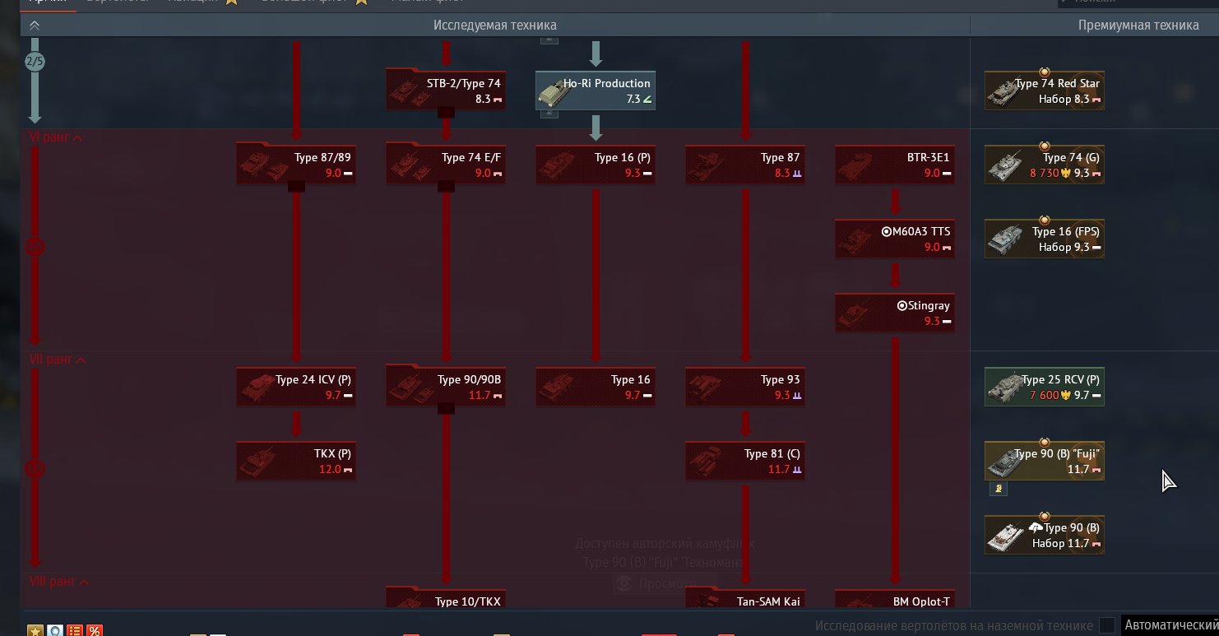Select the STB-2/Type 74 vehicle group
Viewport: 1219px width, 636px height.
446,91
